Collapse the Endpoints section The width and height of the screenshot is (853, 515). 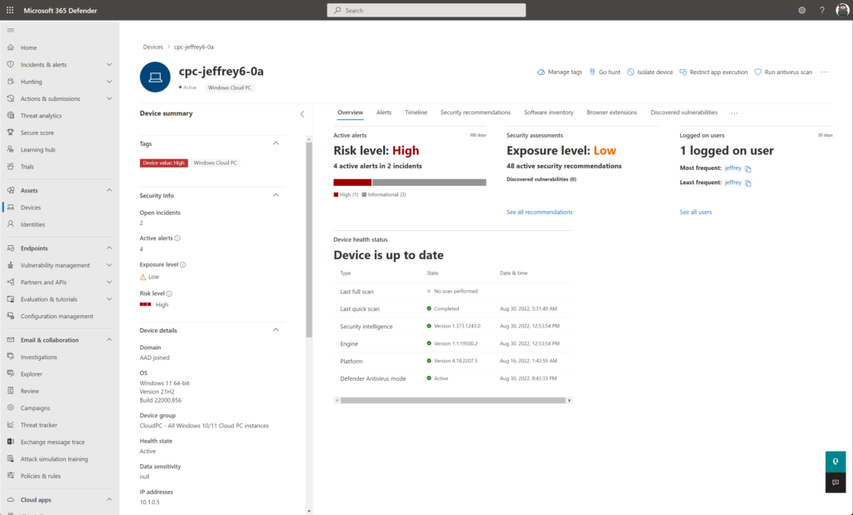109,247
